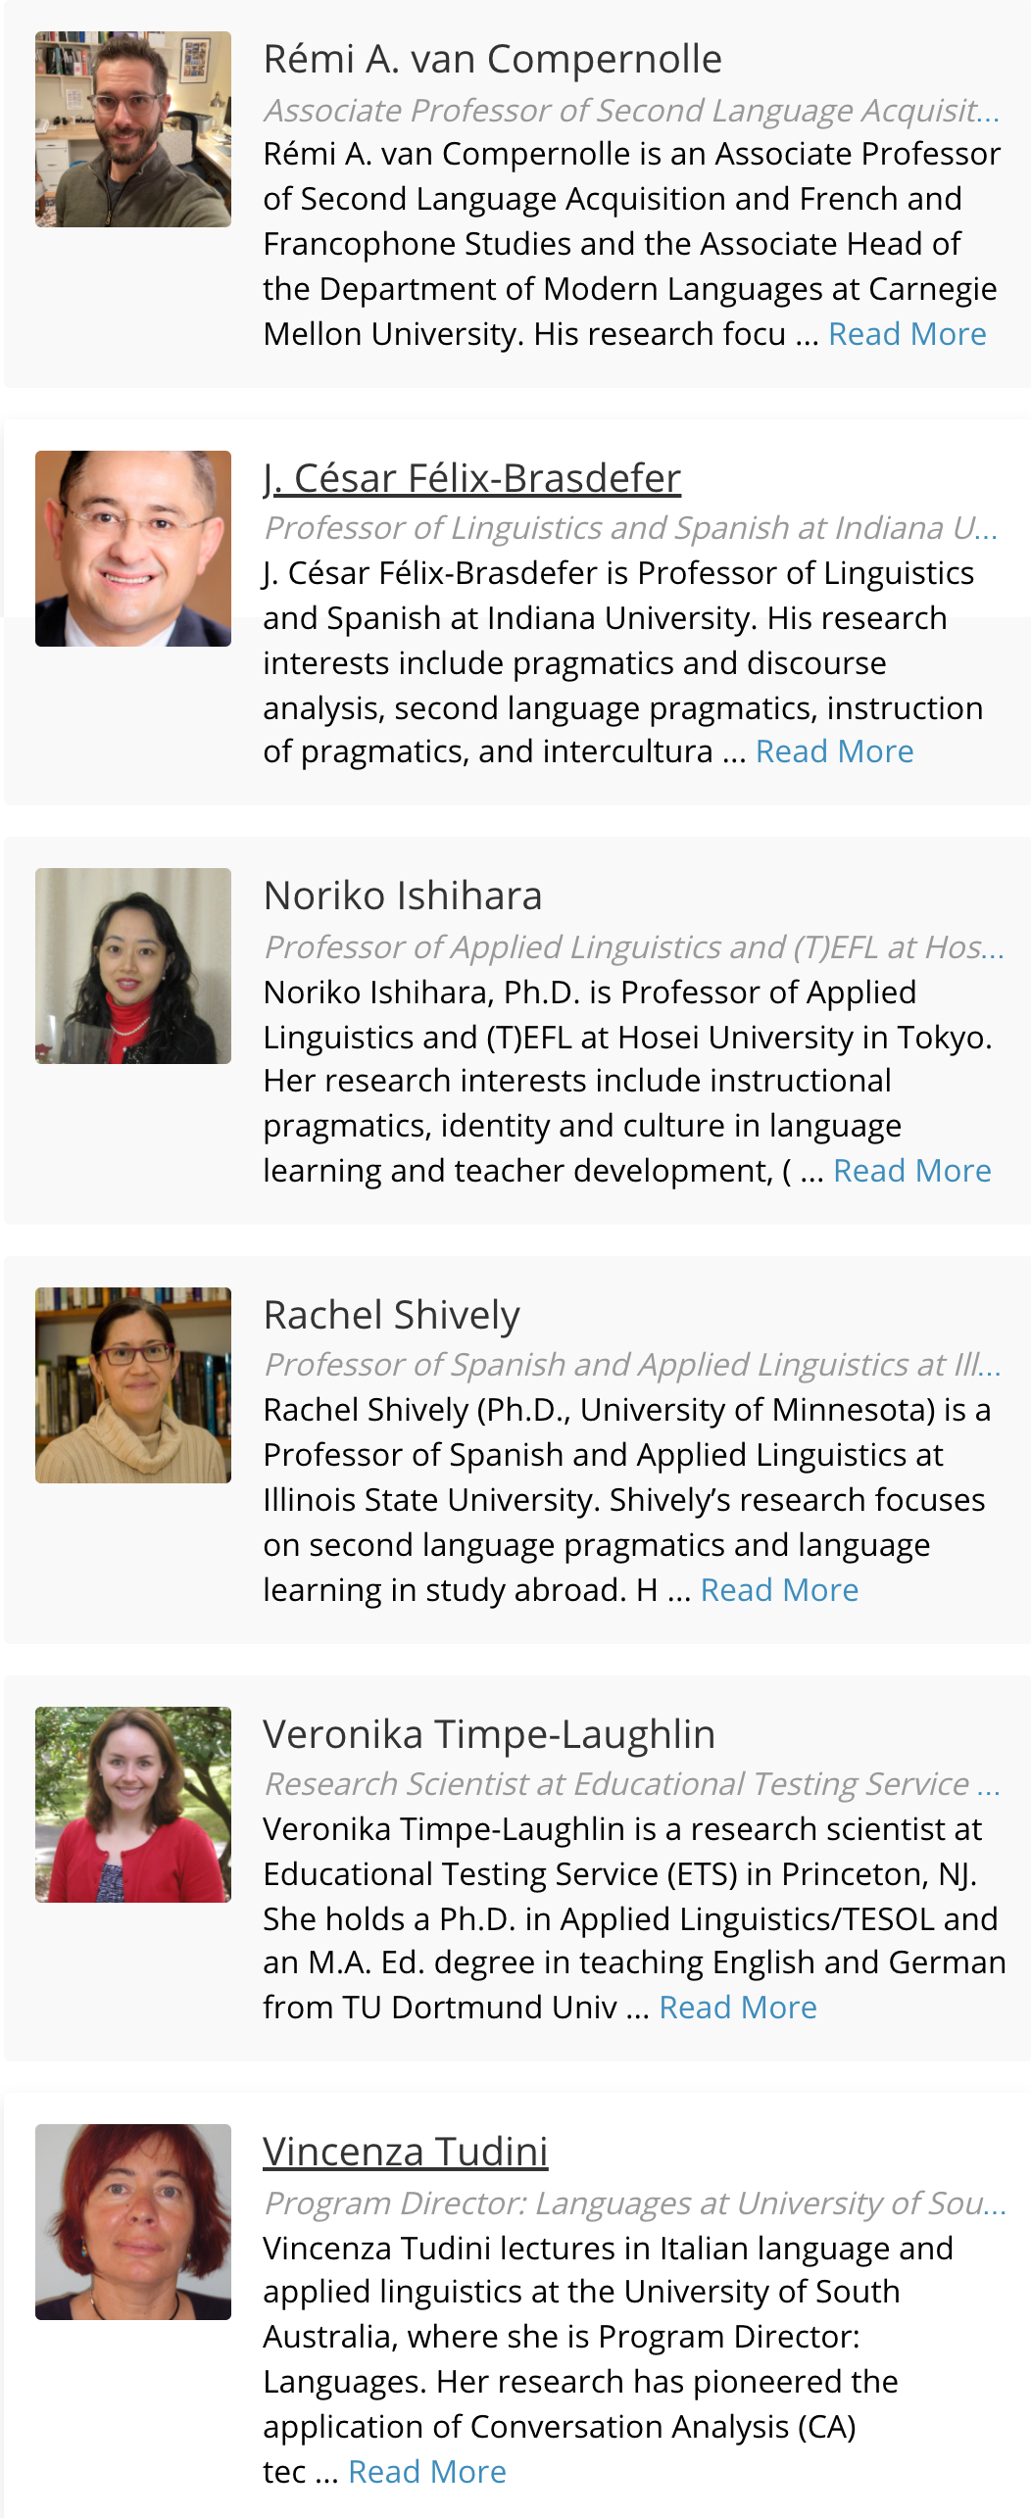
Task: Read More about Vincenza Tudini
Action: [x=427, y=2472]
